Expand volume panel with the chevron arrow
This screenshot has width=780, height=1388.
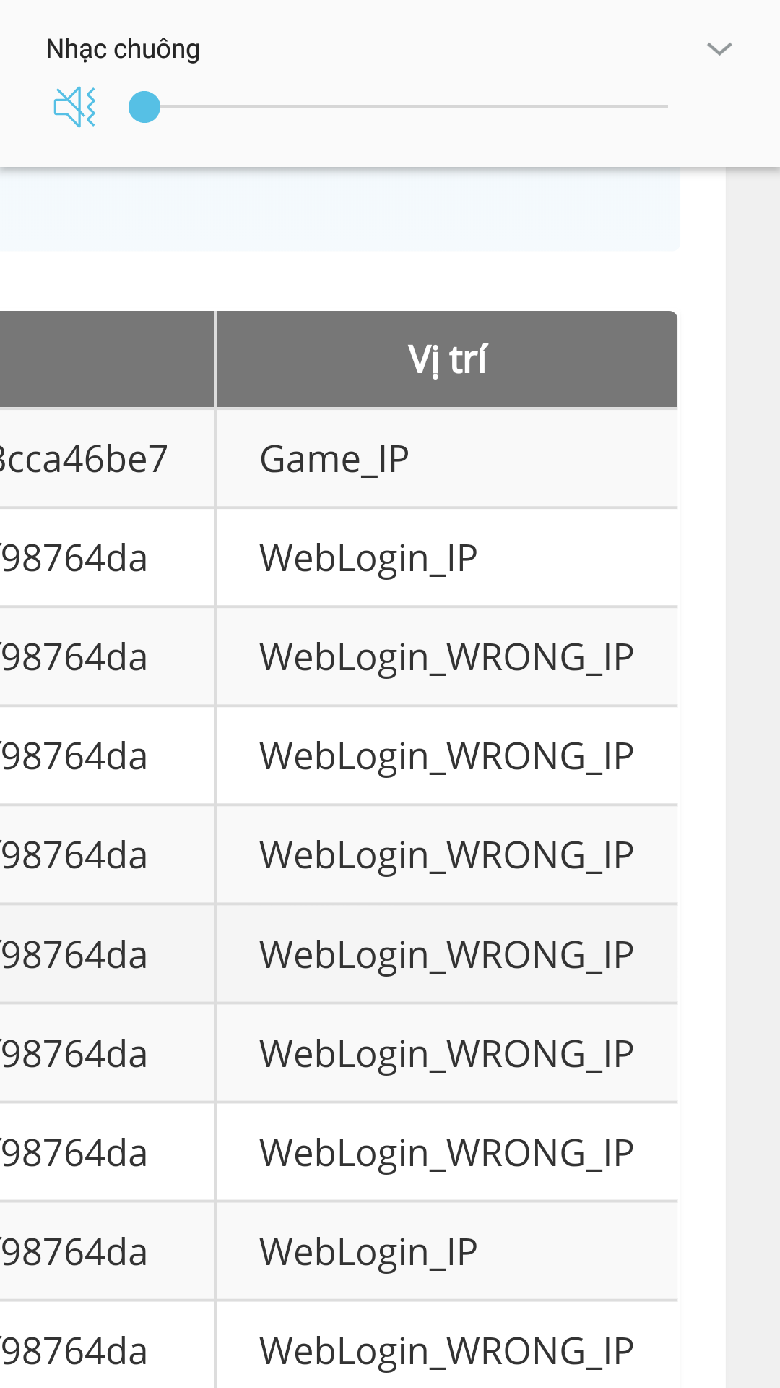pos(719,49)
